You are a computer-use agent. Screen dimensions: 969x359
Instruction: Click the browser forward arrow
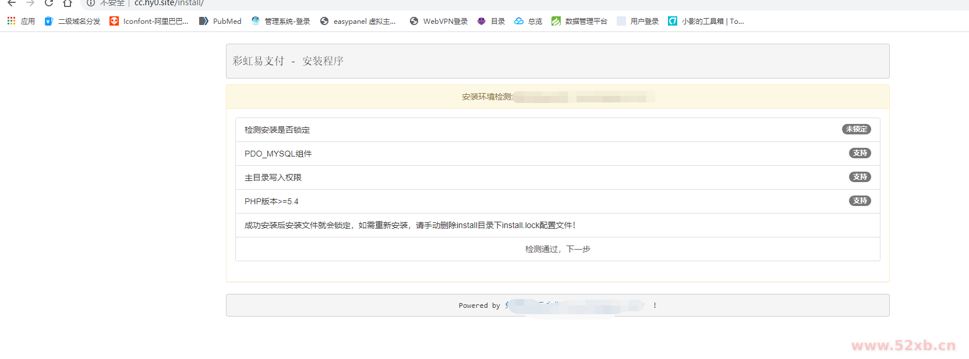click(x=30, y=3)
